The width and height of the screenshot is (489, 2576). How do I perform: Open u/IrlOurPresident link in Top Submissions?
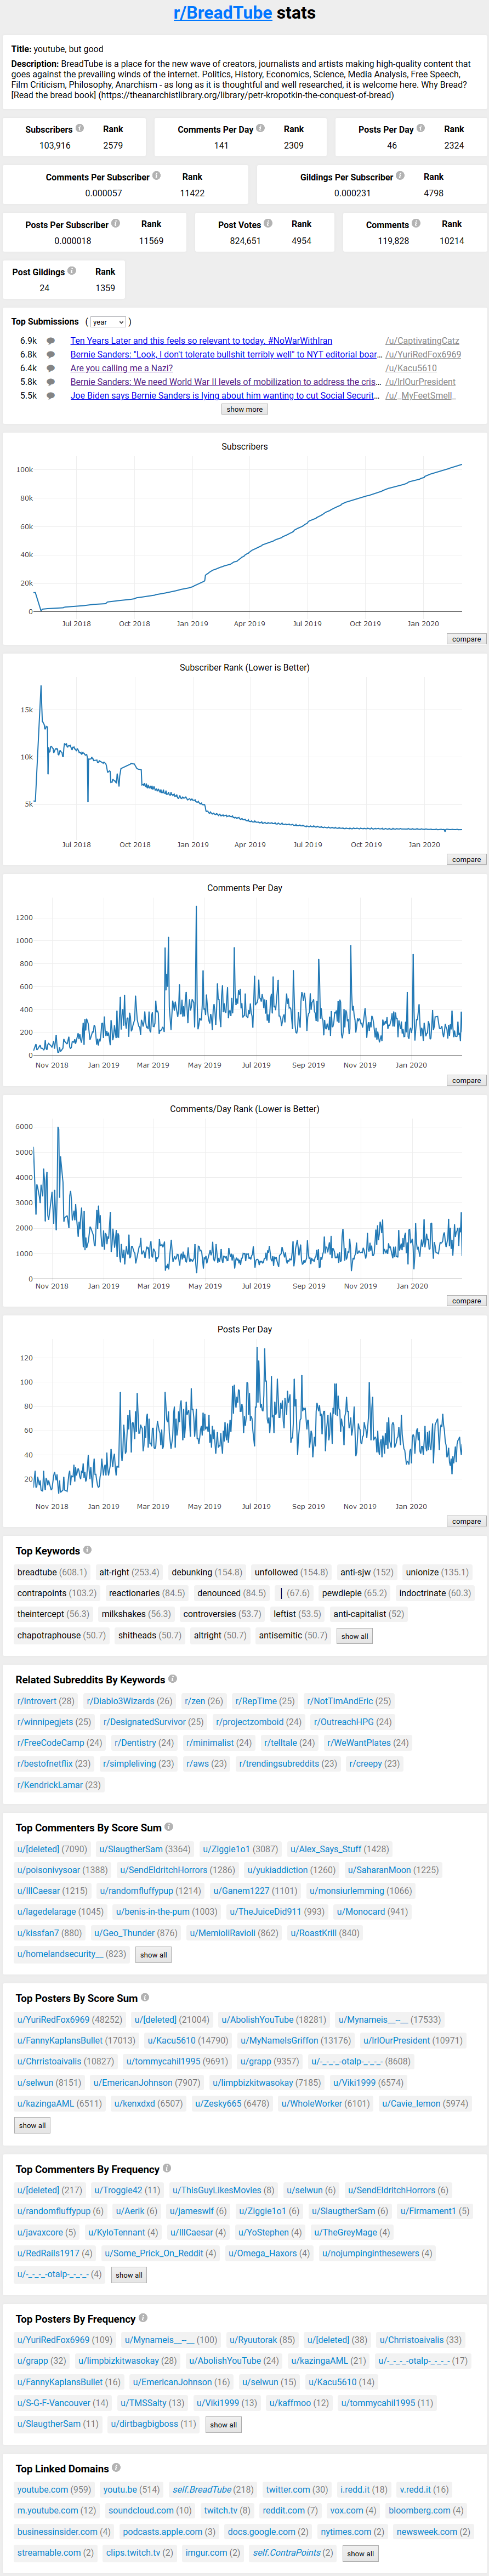pos(420,382)
